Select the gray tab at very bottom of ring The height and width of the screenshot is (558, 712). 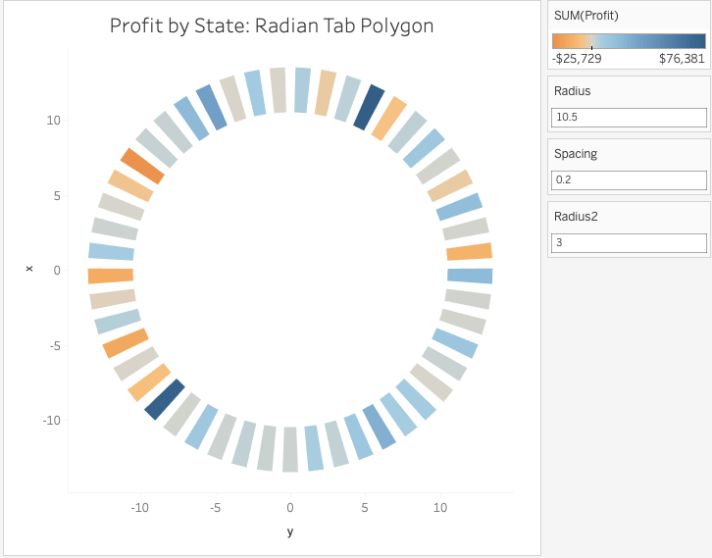[x=289, y=449]
